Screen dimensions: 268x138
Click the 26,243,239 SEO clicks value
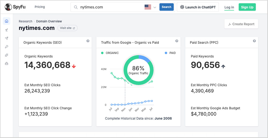click(37, 91)
